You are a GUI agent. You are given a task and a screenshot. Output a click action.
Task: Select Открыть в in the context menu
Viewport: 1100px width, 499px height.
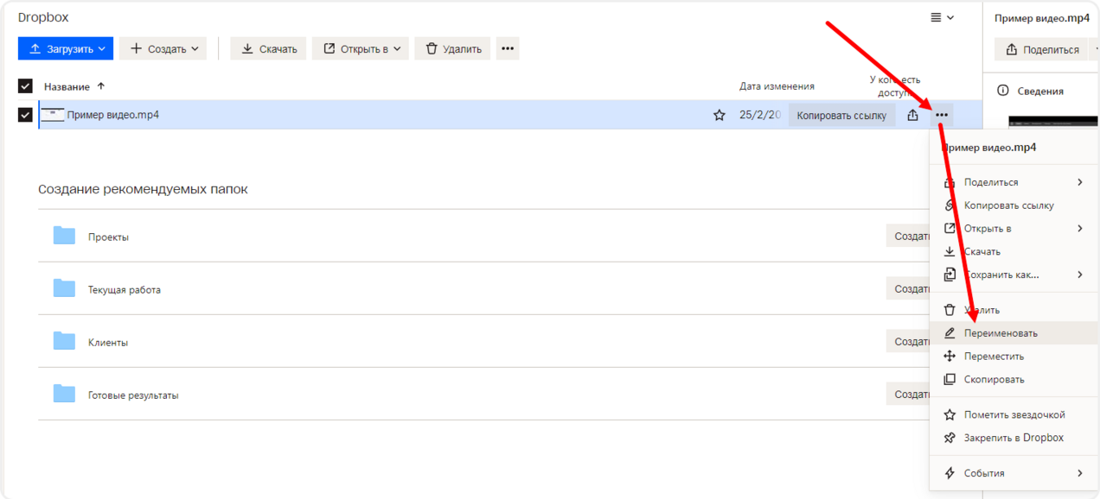[1014, 229]
